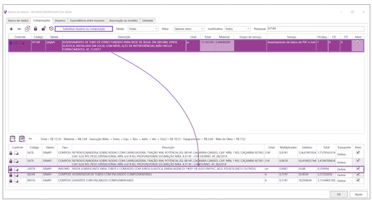Select the ASSENTADOR DE TUBOS row description

[x=112, y=175]
